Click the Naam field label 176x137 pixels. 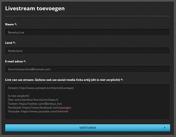11,24
